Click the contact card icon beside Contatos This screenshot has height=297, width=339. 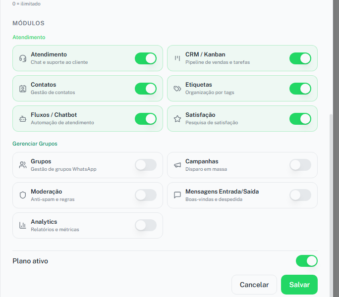pos(23,89)
